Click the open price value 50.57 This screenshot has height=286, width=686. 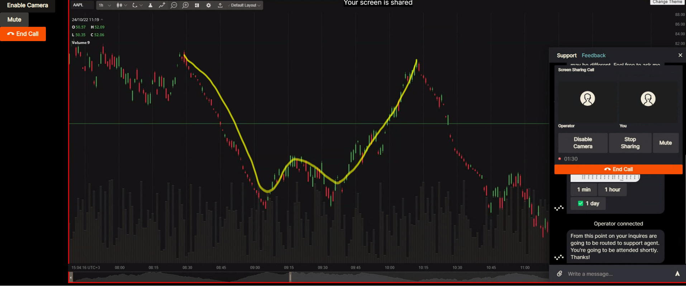click(x=81, y=27)
